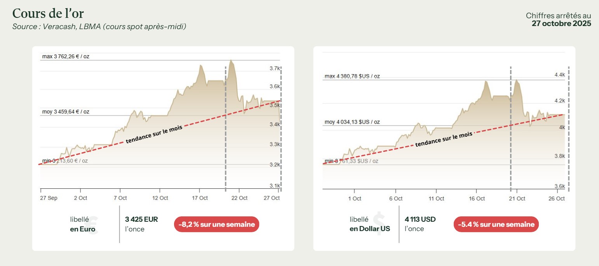Screen dimensions: 599x266
Task: Click the 27 Sep tick on euro chart
Action: tap(49, 198)
